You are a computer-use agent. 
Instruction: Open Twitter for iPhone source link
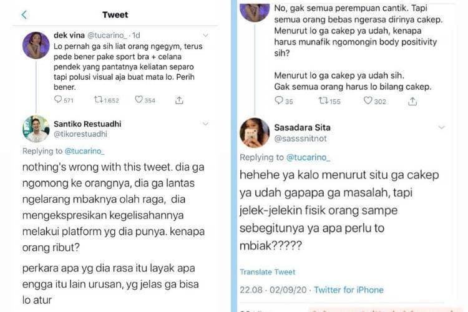pos(348,290)
